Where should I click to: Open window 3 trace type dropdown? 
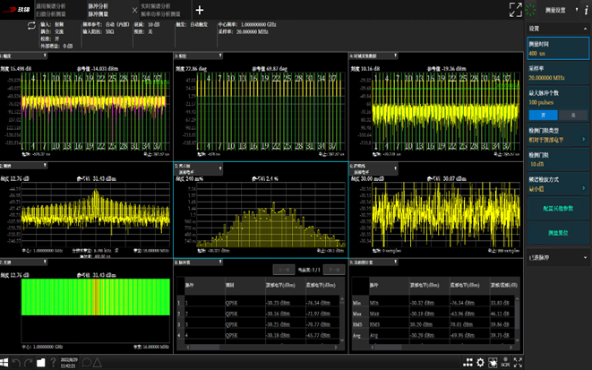click(220, 56)
